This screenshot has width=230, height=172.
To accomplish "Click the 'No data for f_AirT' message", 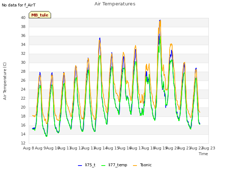I will pyautogui.click(x=19, y=5).
